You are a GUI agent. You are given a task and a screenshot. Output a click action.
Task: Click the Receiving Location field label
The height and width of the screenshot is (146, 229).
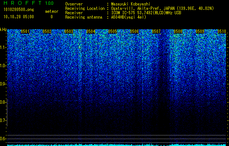tap(85, 8)
